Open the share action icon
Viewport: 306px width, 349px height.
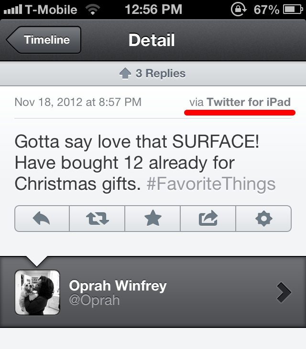208,219
